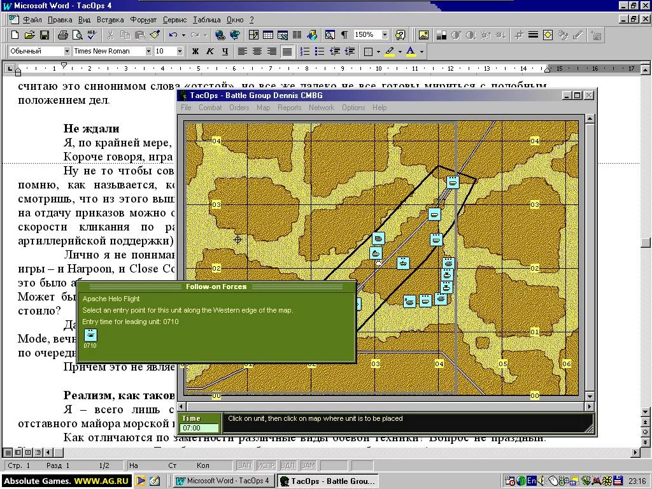Open the 150% zoom dropdown

tap(385, 35)
